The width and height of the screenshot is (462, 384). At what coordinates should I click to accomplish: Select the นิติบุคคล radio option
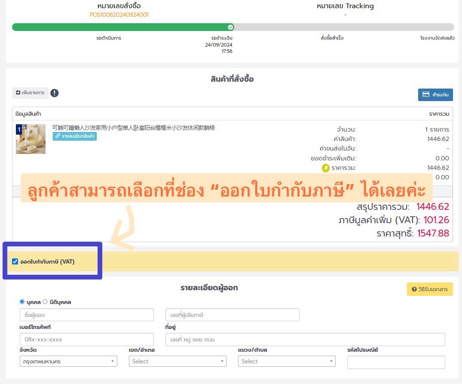pyautogui.click(x=45, y=302)
